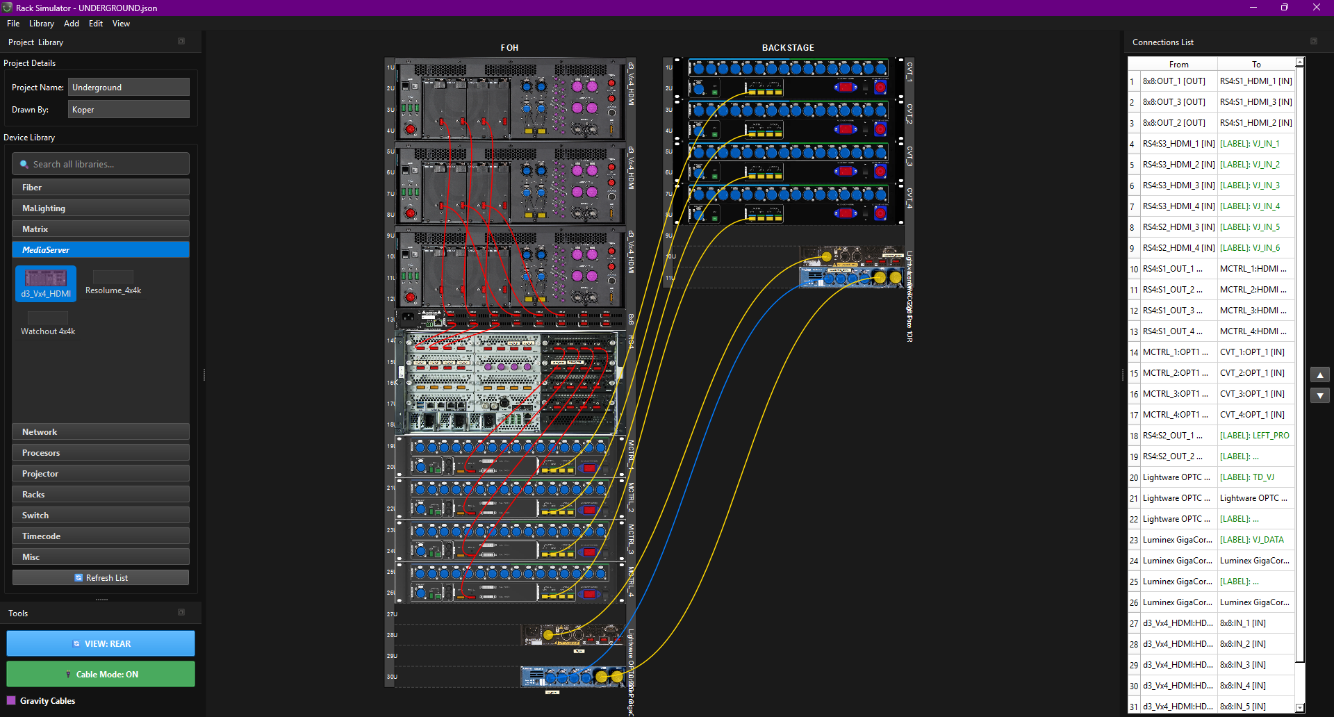This screenshot has height=717, width=1334.
Task: Undock the Connections List panel icon
Action: [x=1313, y=42]
